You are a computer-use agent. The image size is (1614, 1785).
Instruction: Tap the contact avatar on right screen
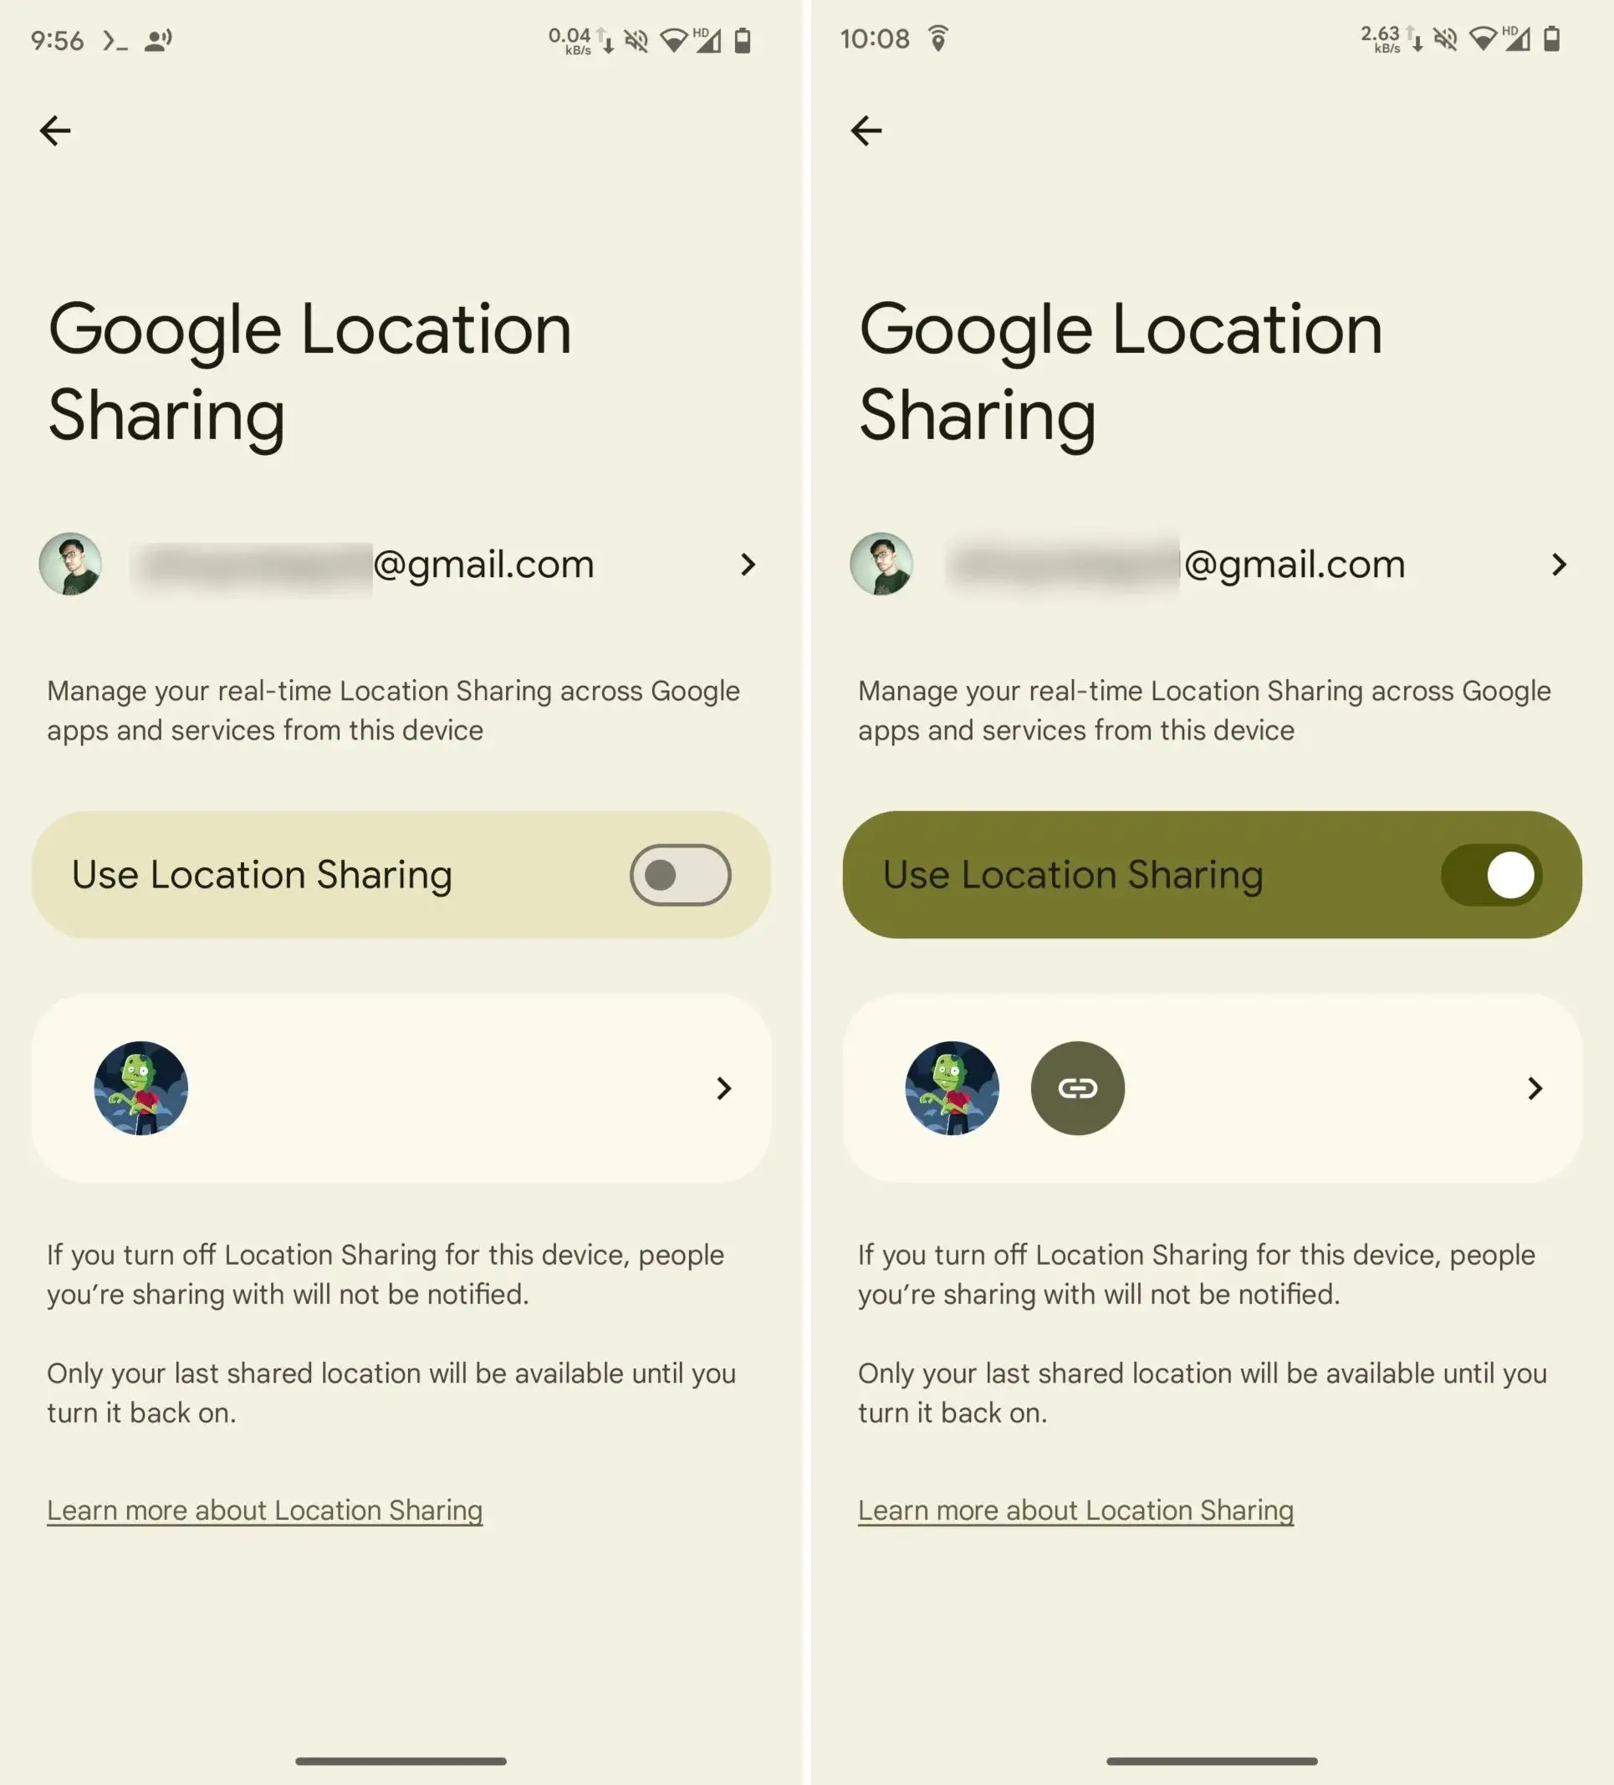click(x=950, y=1088)
